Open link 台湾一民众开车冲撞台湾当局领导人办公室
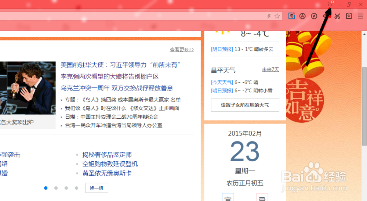Screen dimensions: 367x201 [114, 125]
